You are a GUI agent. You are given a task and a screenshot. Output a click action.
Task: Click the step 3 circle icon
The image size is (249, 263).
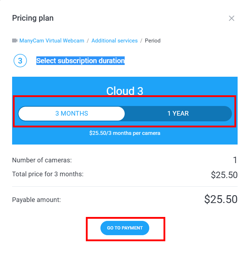click(x=20, y=61)
